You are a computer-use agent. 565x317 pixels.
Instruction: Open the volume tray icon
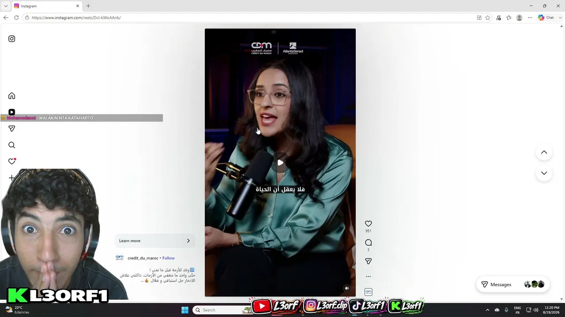click(x=536, y=310)
